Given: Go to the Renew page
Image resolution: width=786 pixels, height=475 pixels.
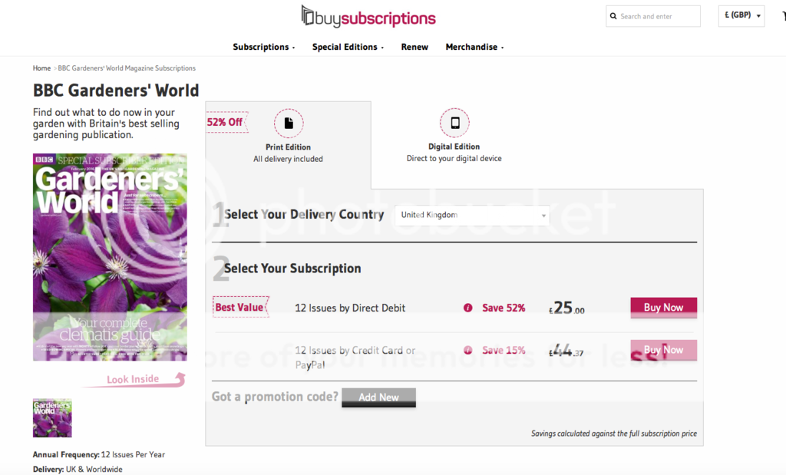Looking at the screenshot, I should tap(414, 47).
